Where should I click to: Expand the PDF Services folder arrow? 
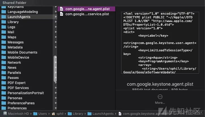pyautogui.click(x=56, y=88)
